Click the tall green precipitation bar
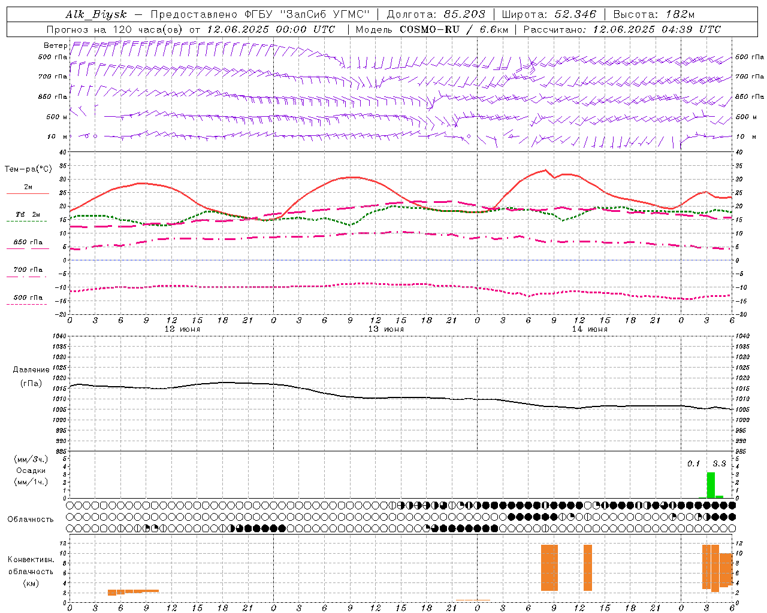The image size is (767, 613). pos(711,485)
